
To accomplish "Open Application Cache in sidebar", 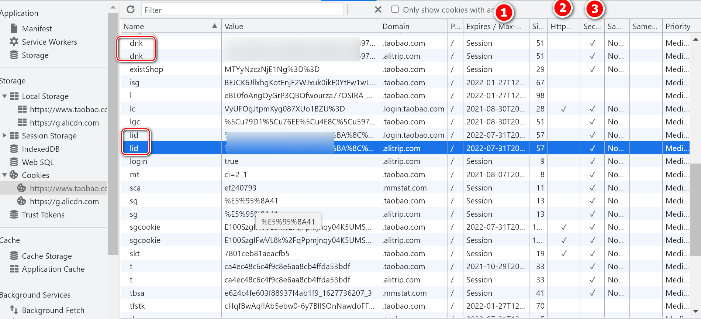I will [x=53, y=269].
